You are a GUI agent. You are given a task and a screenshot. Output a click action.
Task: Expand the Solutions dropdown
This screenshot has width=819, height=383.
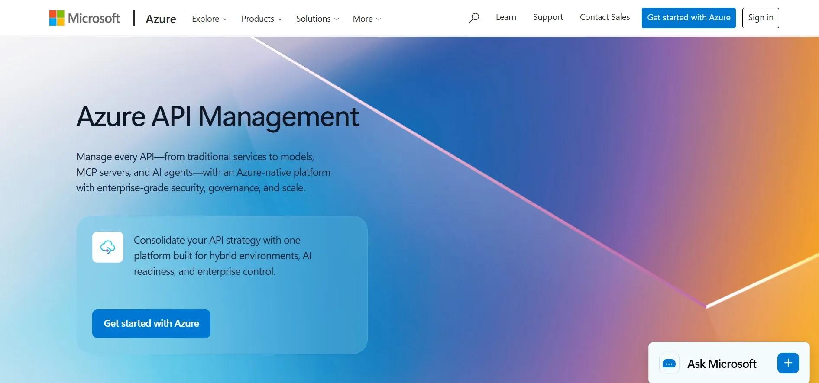coord(317,19)
